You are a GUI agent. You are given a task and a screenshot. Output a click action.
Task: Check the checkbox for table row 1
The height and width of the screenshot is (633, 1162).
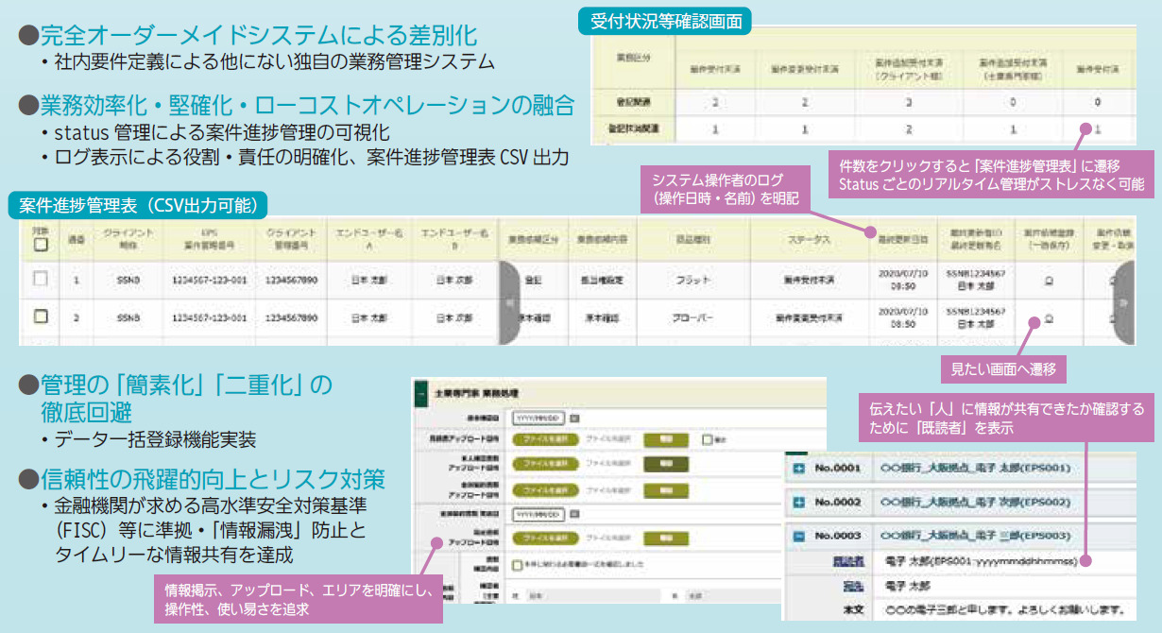[40, 281]
